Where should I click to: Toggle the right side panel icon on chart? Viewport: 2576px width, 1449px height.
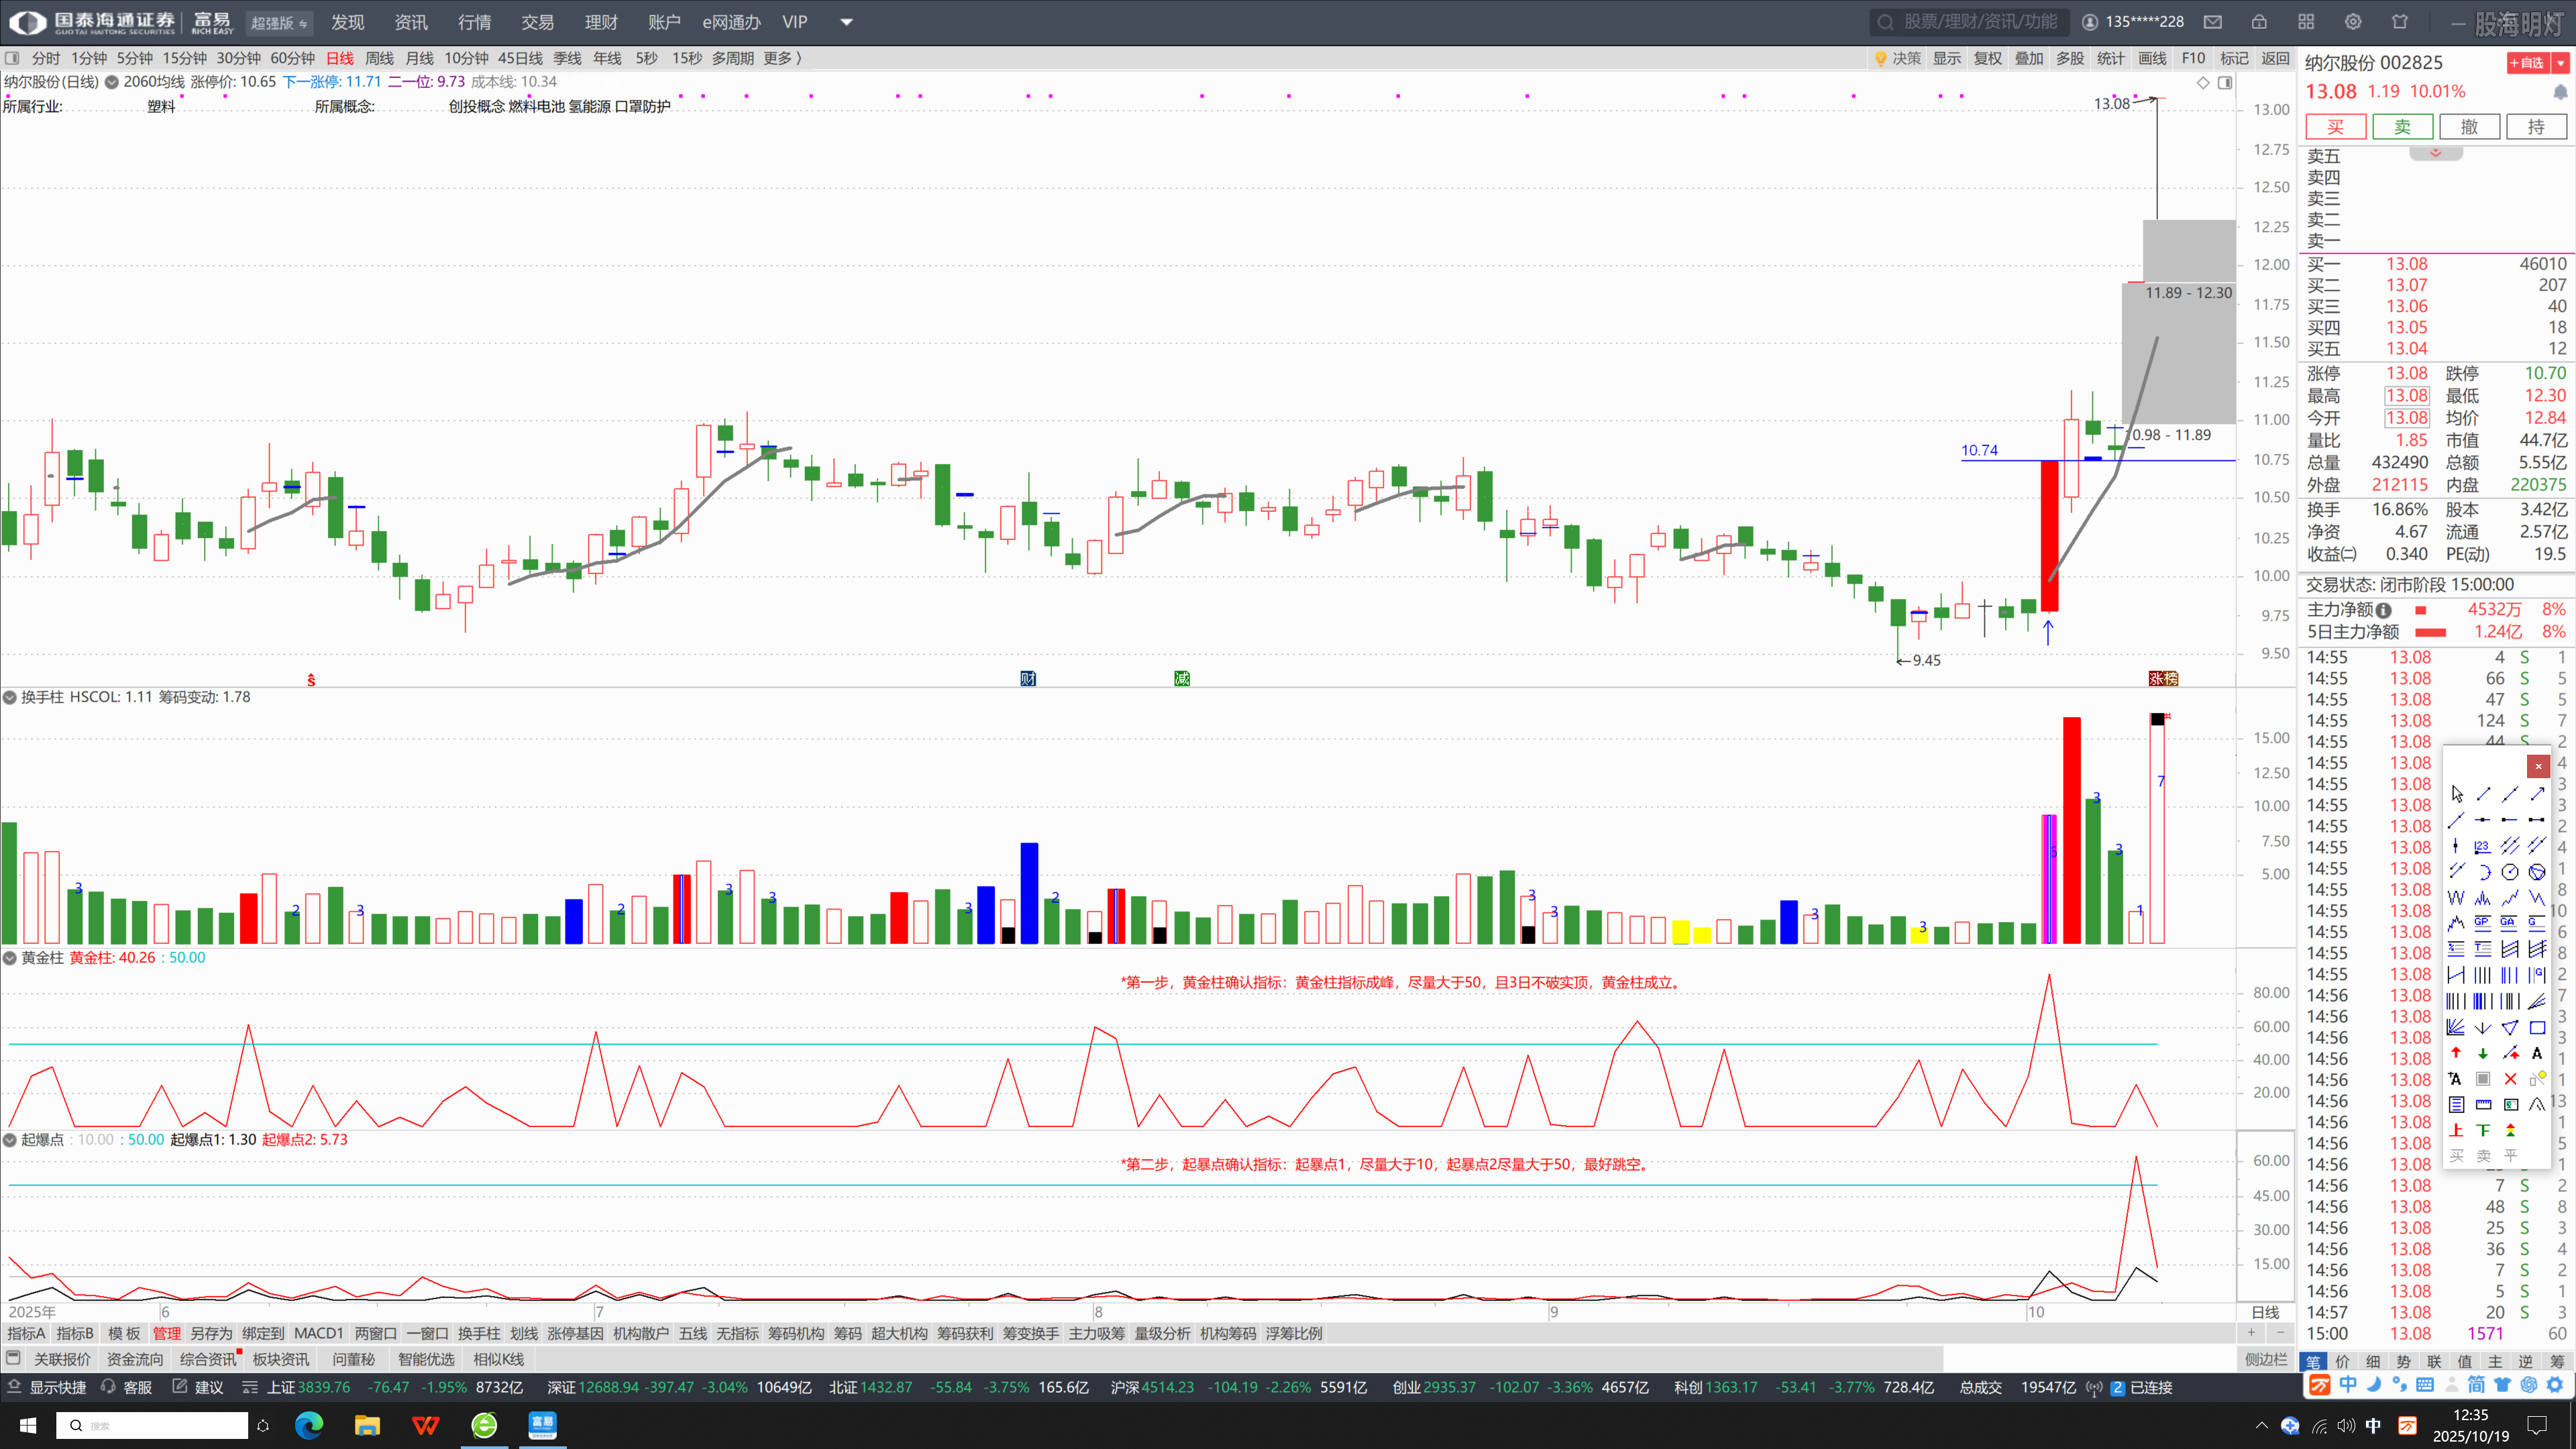pyautogui.click(x=2225, y=83)
